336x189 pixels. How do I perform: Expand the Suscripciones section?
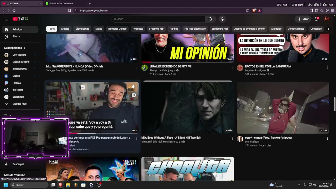click(x=15, y=48)
